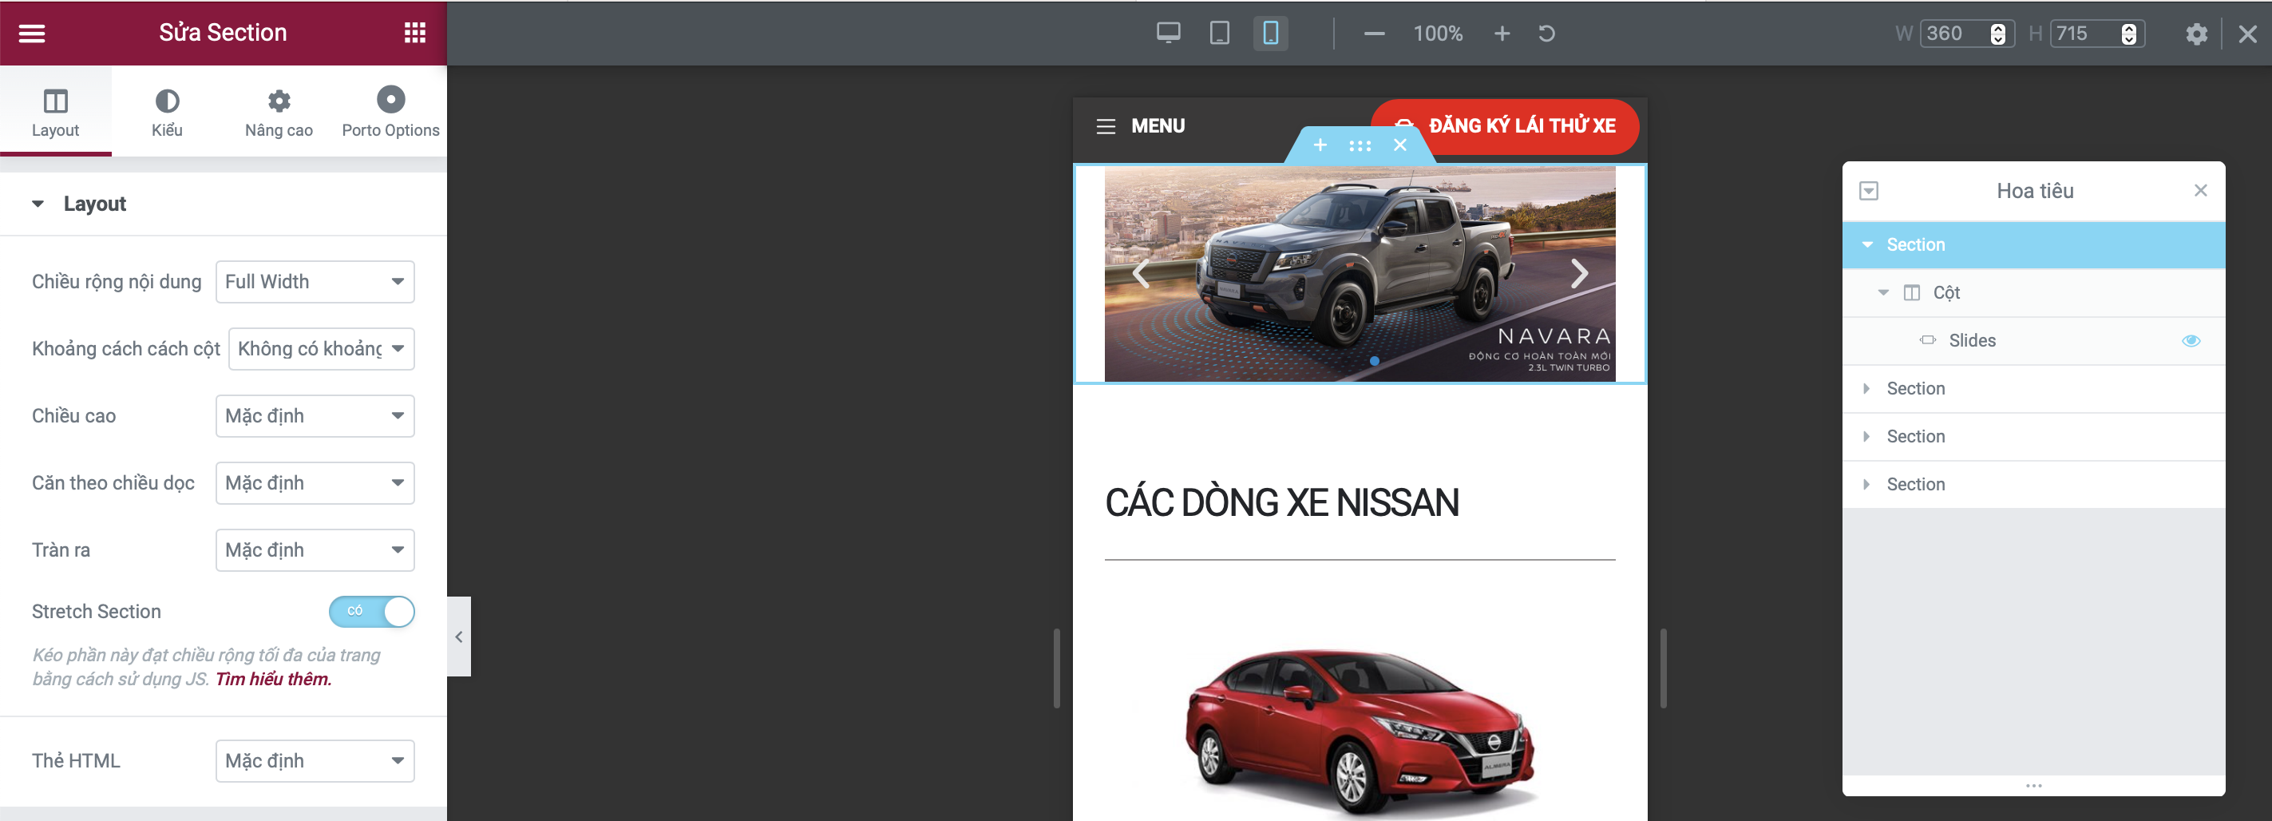Image resolution: width=2272 pixels, height=821 pixels.
Task: Collapse the Hoa tiêu navigator dock icon
Action: (x=1868, y=191)
